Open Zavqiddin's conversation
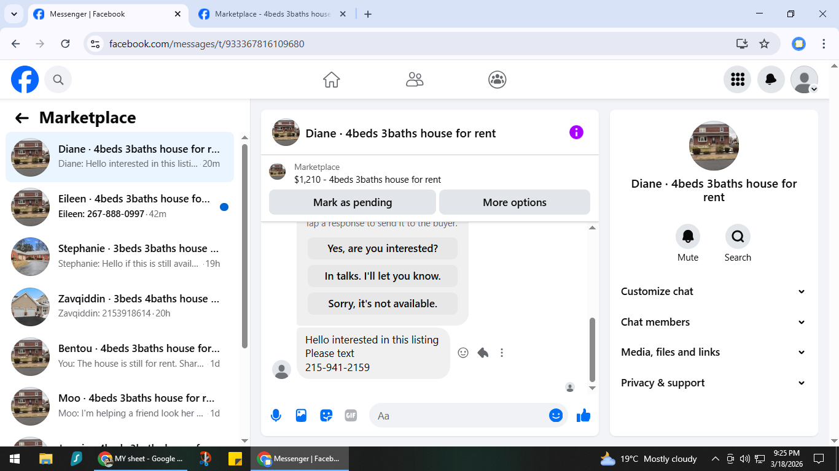This screenshot has height=471, width=839. [120, 306]
